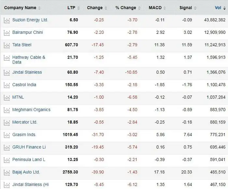The height and width of the screenshot is (189, 228).
Task: Go to Mercator Ltd. company page
Action: 25,122
